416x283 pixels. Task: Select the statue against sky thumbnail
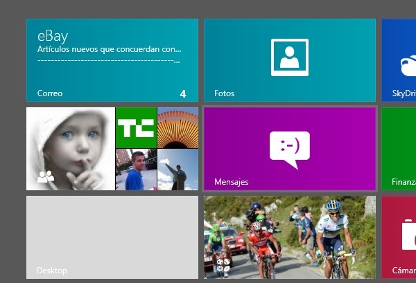pos(177,170)
